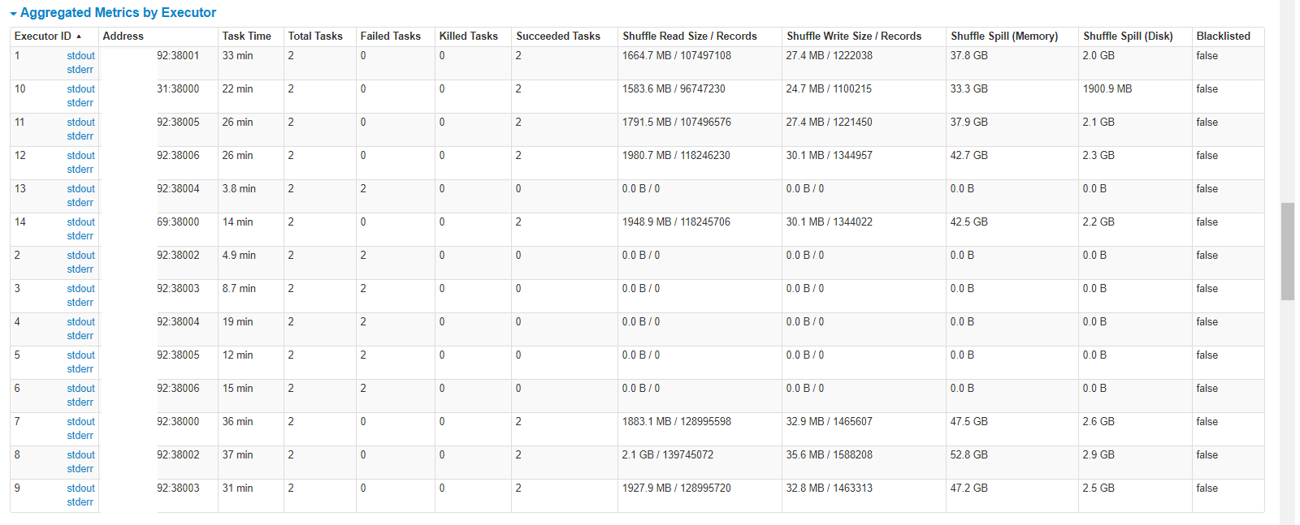This screenshot has height=525, width=1300.
Task: Open stdout log for executor 9
Action: [x=80, y=488]
